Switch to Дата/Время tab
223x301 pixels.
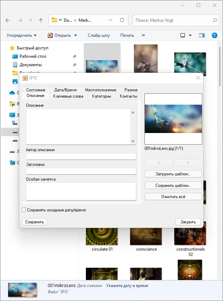click(65, 90)
